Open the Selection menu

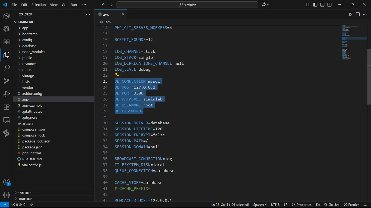[39, 5]
